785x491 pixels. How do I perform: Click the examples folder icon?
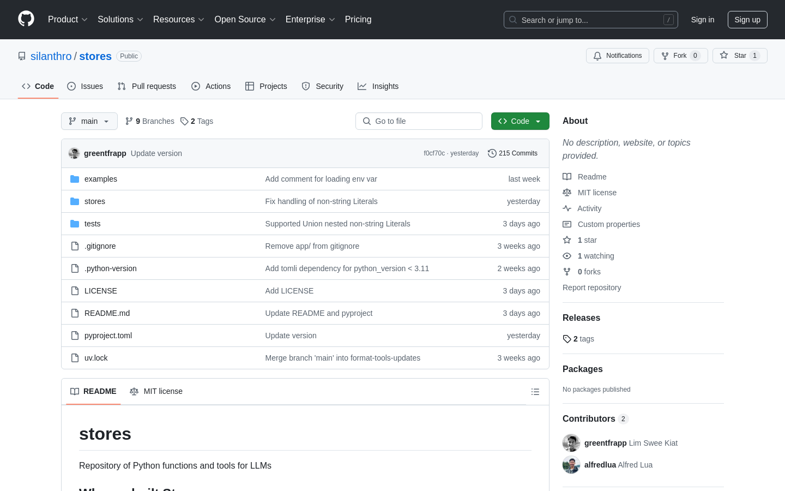click(75, 179)
